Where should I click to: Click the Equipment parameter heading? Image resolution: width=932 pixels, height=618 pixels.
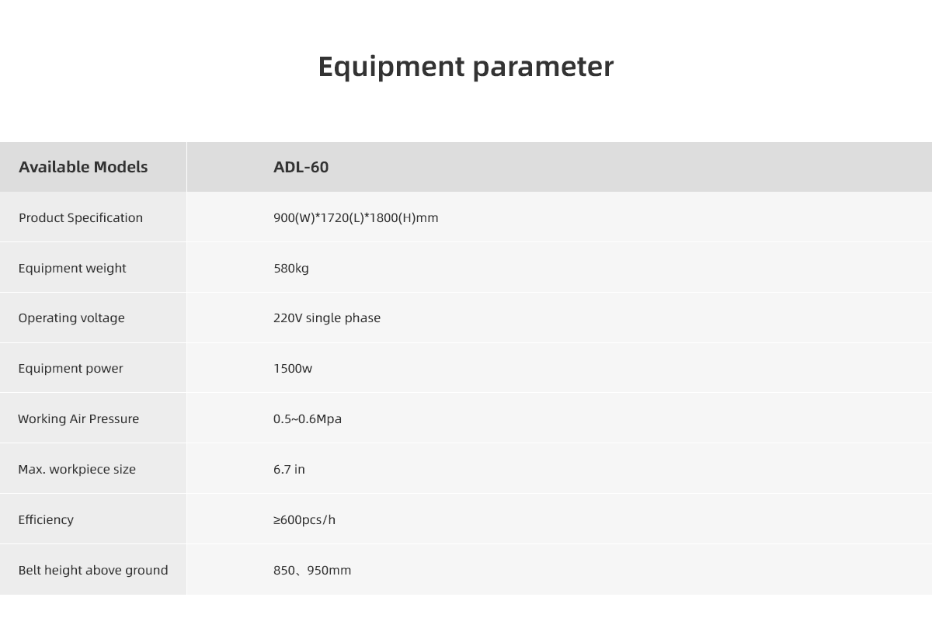pyautogui.click(x=466, y=67)
